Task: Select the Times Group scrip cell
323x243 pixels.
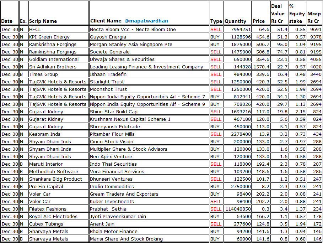Action: click(59, 74)
